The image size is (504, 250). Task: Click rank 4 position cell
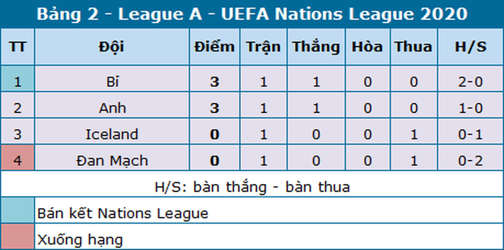click(x=17, y=161)
